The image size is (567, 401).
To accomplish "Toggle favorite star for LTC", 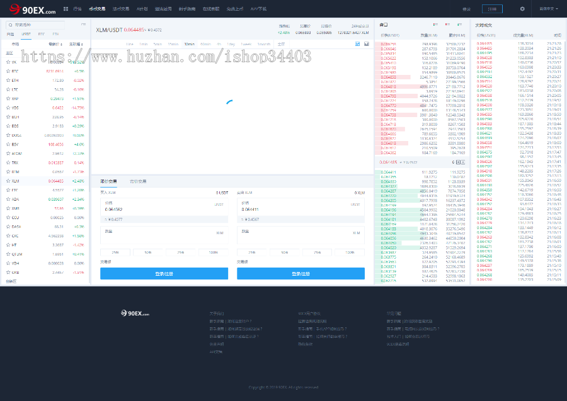I will tap(8, 89).
